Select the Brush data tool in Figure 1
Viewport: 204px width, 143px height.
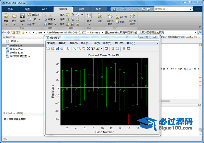pos(98,49)
